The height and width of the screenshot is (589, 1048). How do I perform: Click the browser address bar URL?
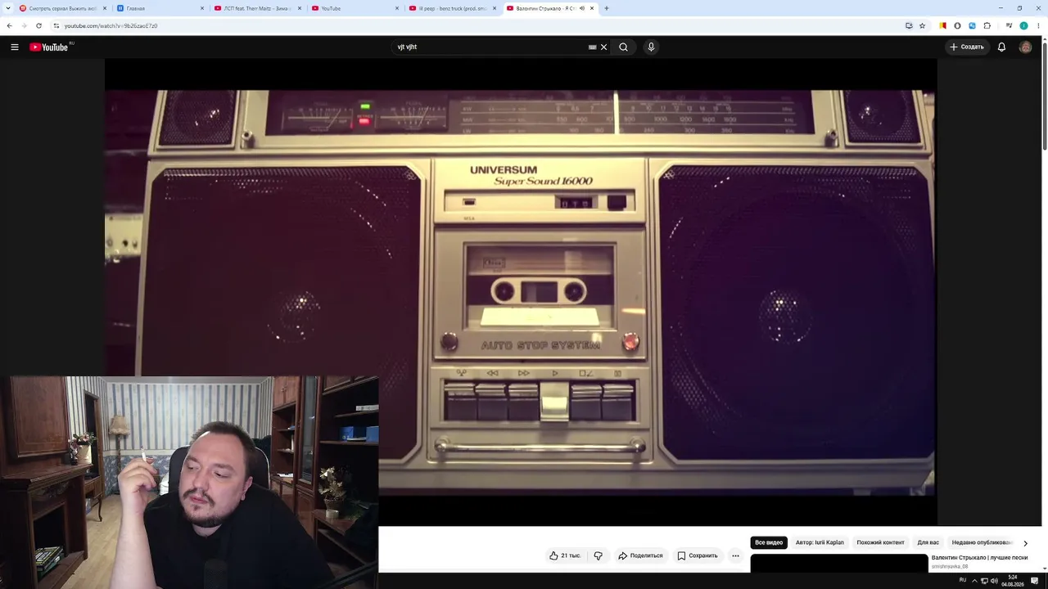111,26
